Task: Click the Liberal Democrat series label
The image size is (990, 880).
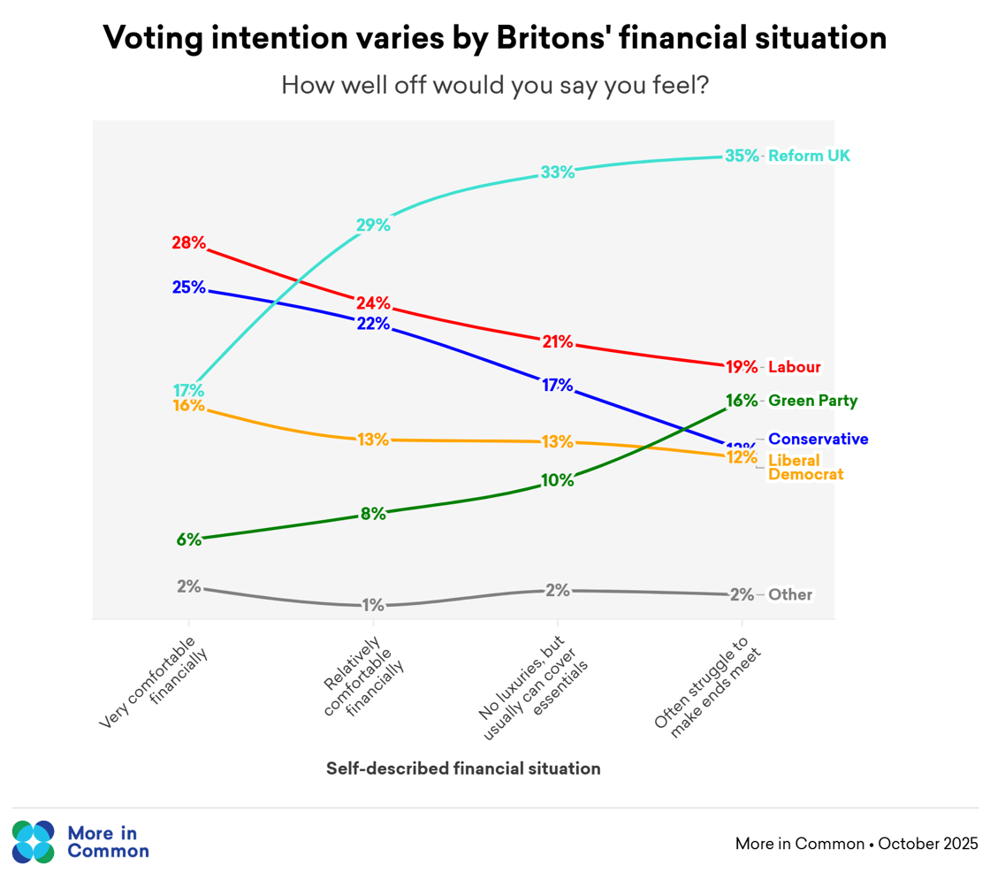Action: point(805,467)
